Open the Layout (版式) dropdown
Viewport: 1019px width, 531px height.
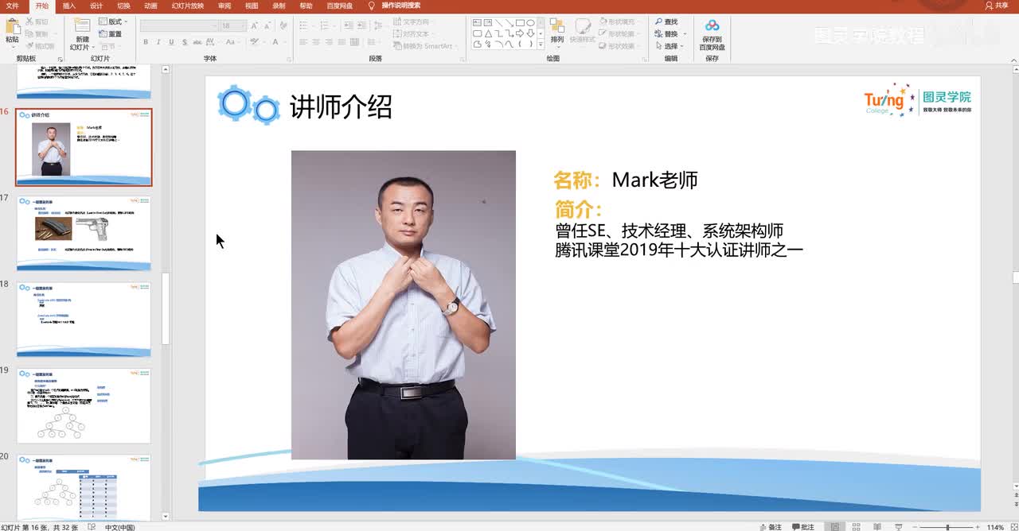(112, 21)
